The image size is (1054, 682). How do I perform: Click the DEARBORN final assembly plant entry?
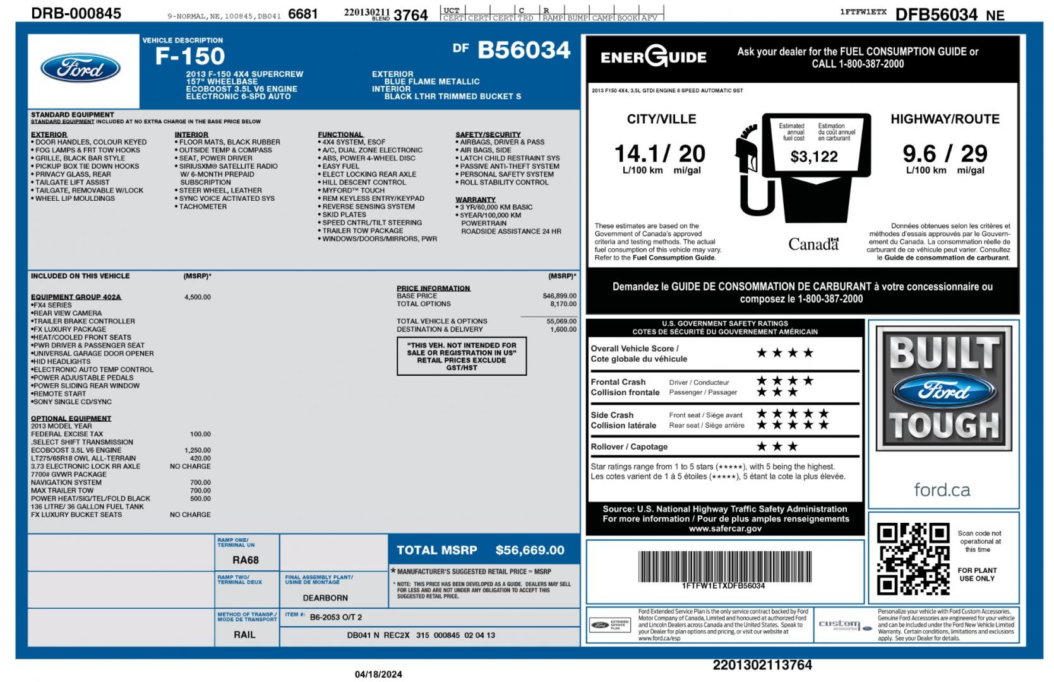325,598
